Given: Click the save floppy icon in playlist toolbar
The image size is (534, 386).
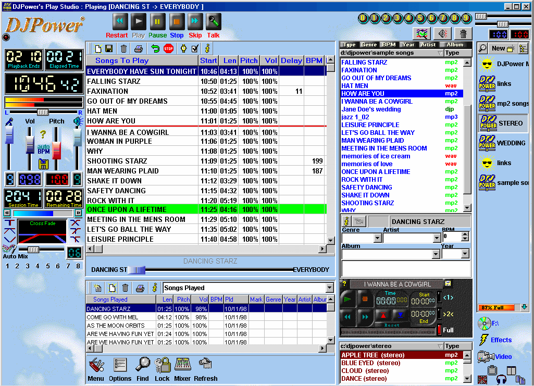Looking at the screenshot, I should click(x=109, y=48).
